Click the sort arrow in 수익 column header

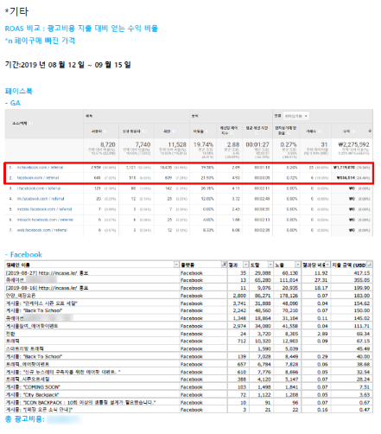tap(370, 131)
